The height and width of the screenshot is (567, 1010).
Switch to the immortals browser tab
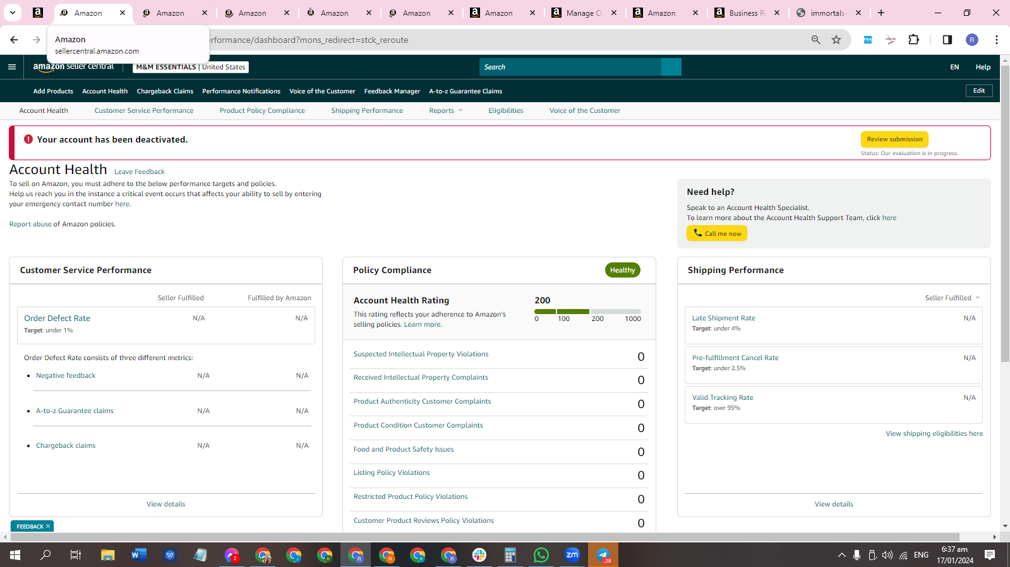tap(829, 13)
